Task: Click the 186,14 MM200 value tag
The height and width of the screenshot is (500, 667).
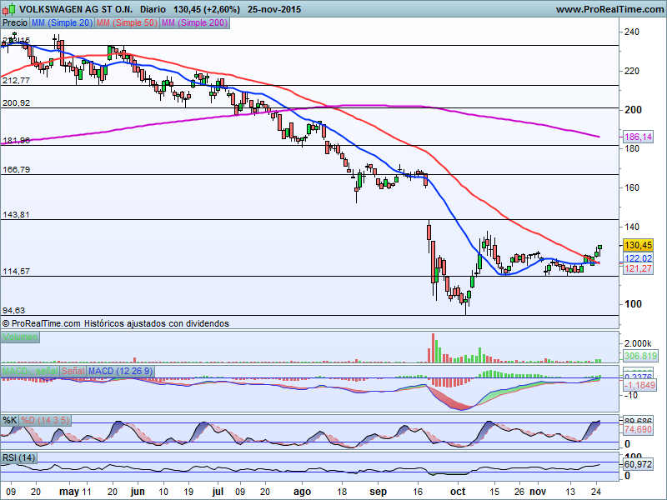Action: click(x=638, y=137)
